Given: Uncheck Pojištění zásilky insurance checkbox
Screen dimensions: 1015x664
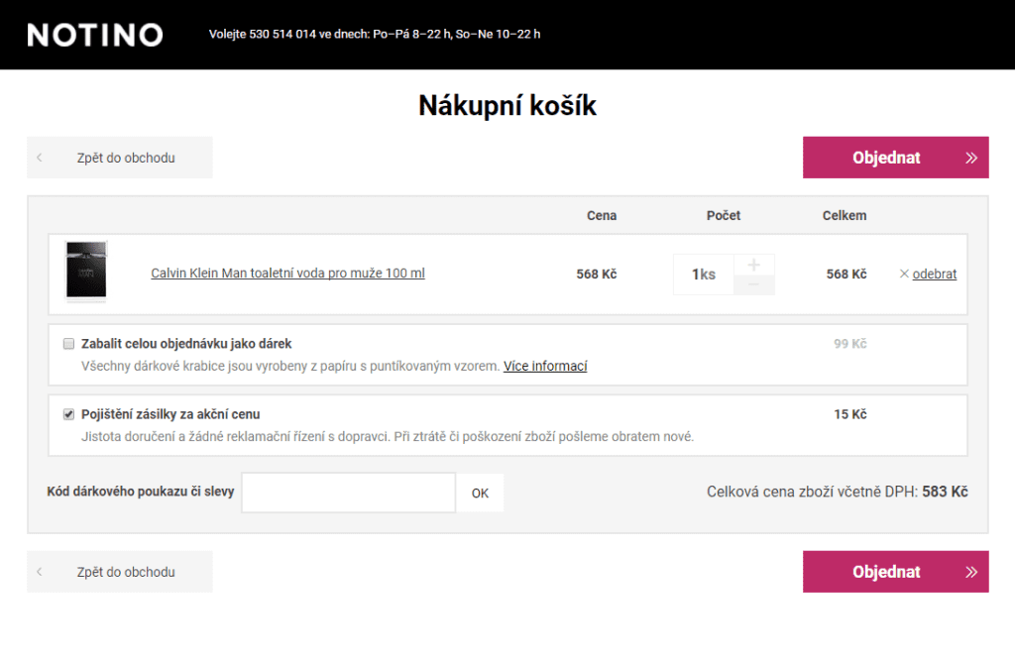Looking at the screenshot, I should pos(68,414).
